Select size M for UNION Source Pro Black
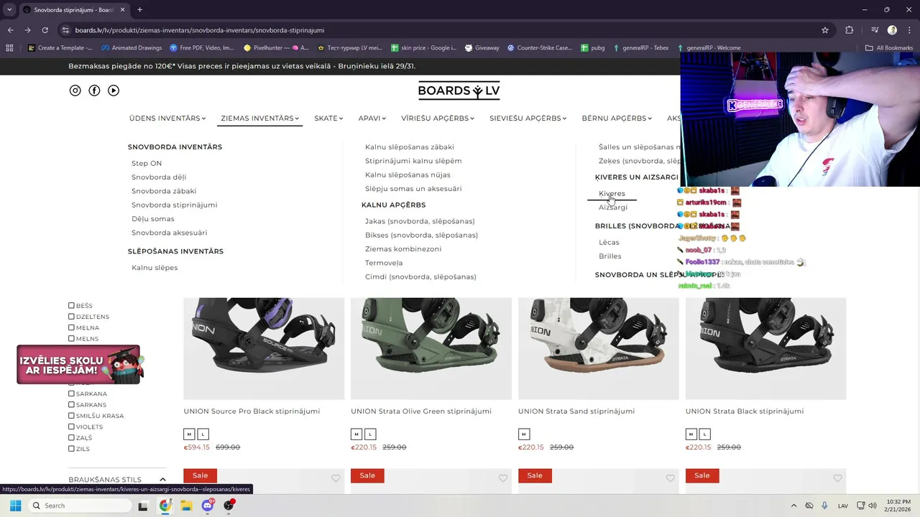This screenshot has width=920, height=517. pos(189,434)
